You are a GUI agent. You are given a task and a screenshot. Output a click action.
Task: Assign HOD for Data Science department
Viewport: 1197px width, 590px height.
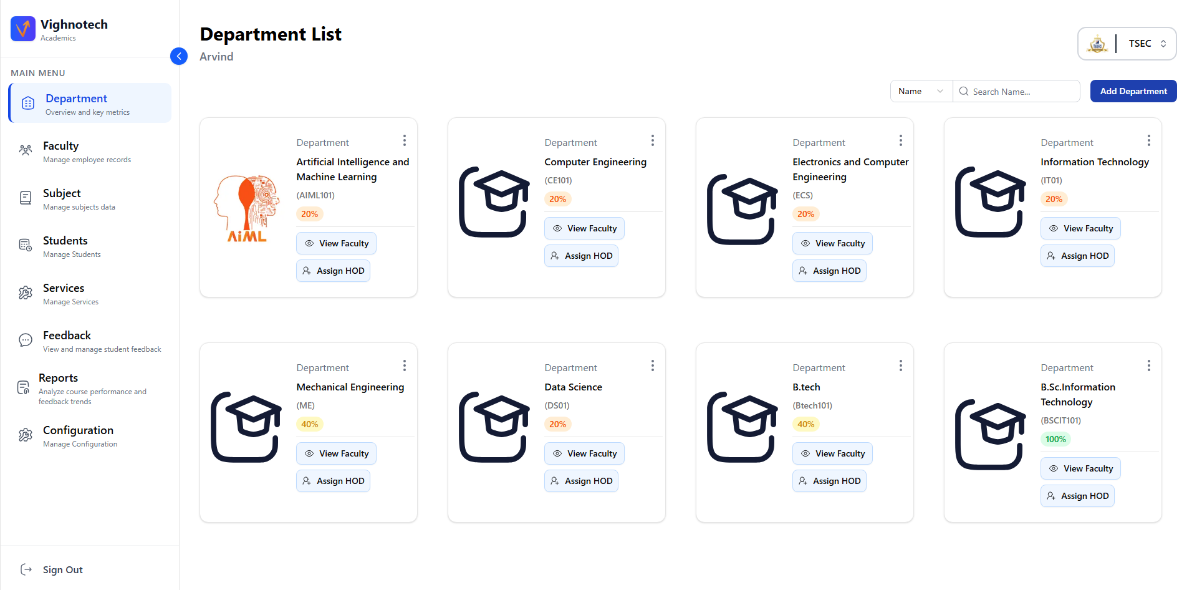pos(581,481)
